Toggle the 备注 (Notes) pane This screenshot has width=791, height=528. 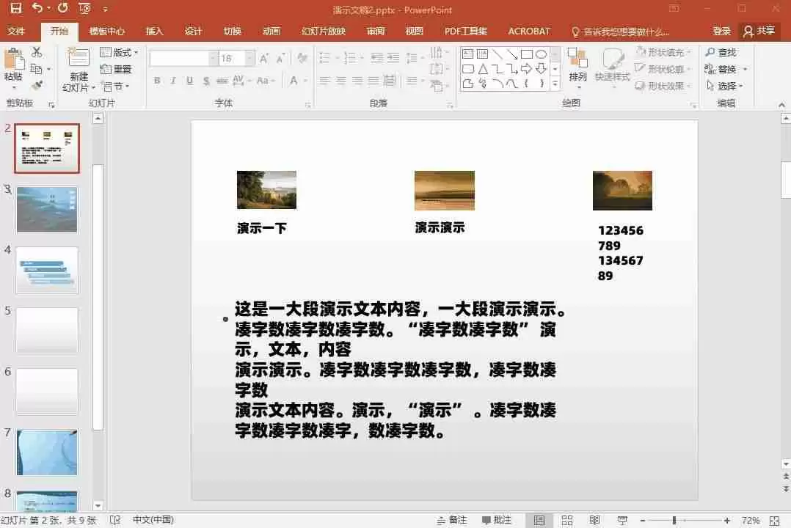pos(451,519)
